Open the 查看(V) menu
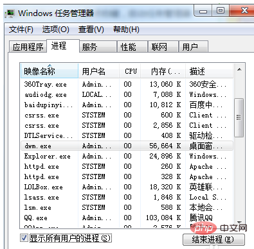Image resolution: width=254 pixels, height=249 pixels. click(91, 30)
